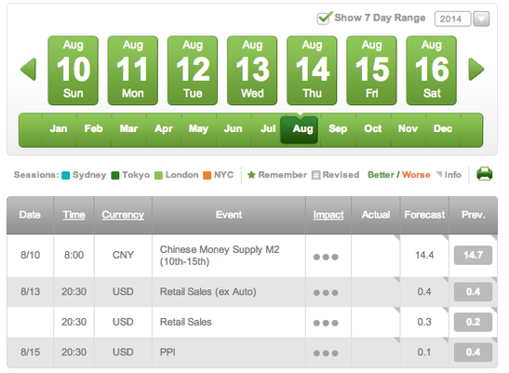
Task: Click the green printer icon
Action: pos(484,174)
